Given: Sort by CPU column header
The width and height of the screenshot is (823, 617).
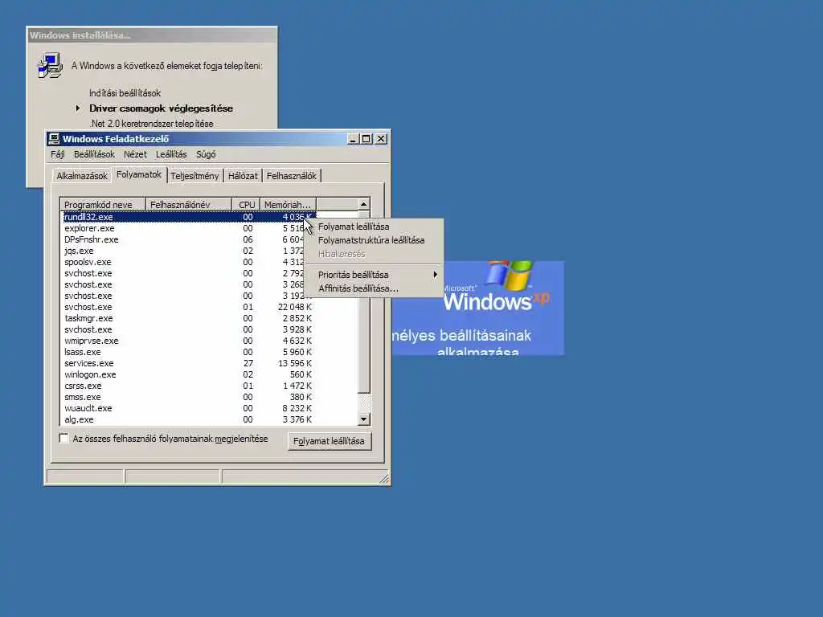Looking at the screenshot, I should pyautogui.click(x=246, y=205).
